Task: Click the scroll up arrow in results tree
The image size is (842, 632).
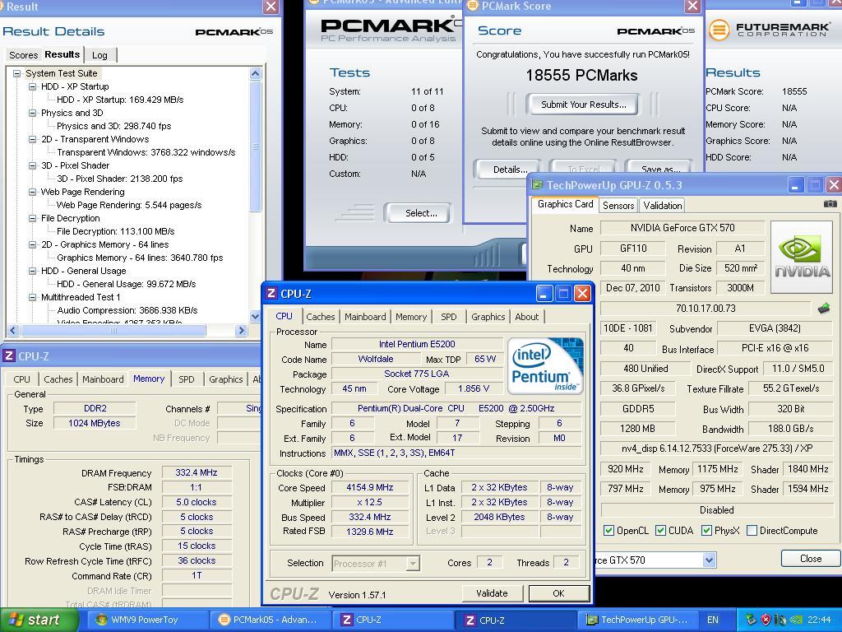Action: click(x=256, y=73)
